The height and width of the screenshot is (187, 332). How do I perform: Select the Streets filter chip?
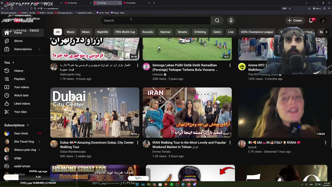(182, 32)
